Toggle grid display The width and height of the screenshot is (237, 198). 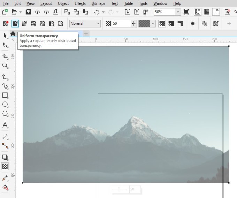[x=207, y=12]
